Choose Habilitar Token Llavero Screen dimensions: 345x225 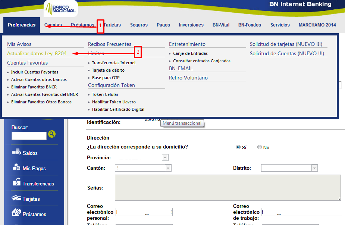114,102
